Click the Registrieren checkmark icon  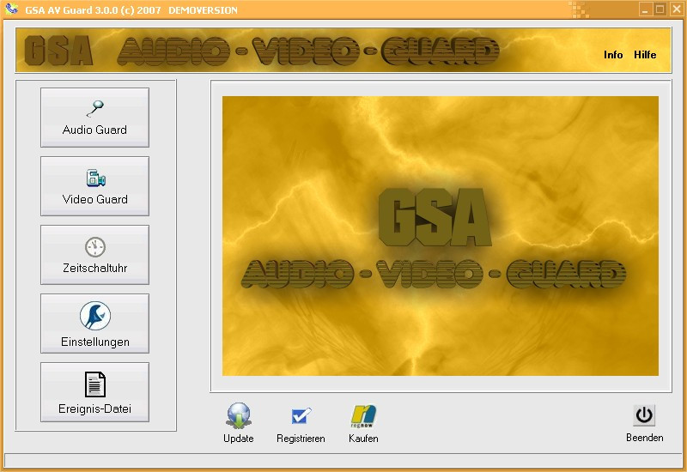(x=301, y=415)
